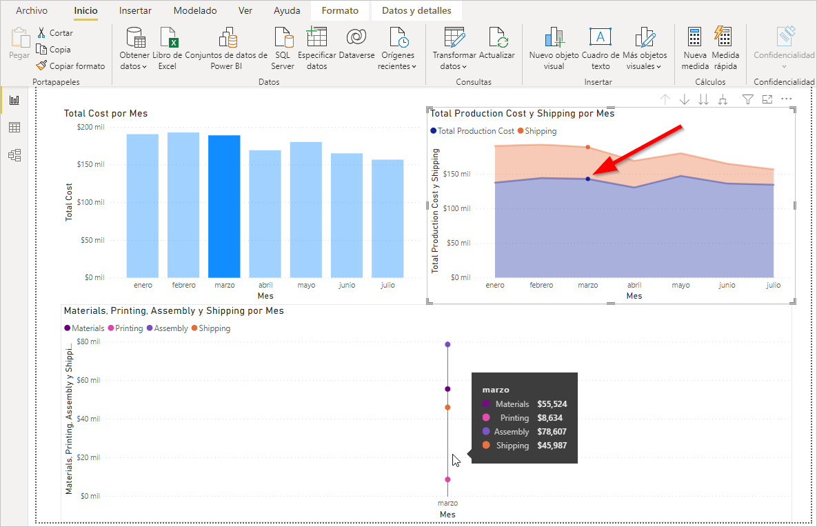Click the drill up arrow icon

(665, 99)
